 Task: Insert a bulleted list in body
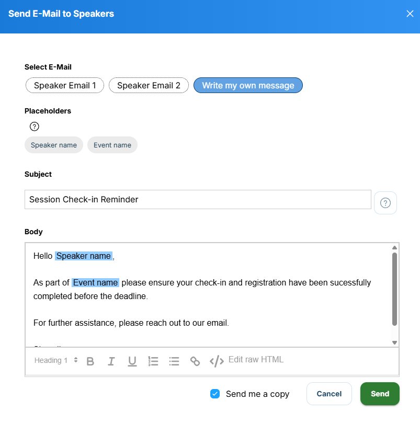tap(174, 361)
